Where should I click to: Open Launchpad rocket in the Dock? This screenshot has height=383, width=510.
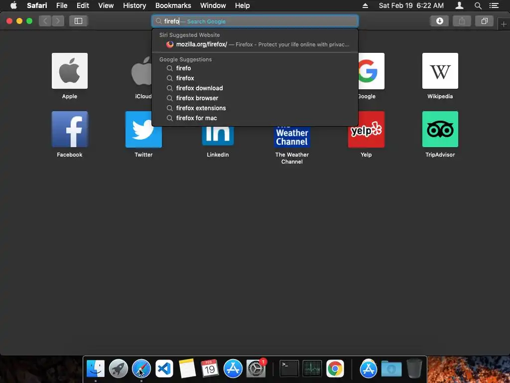point(119,369)
